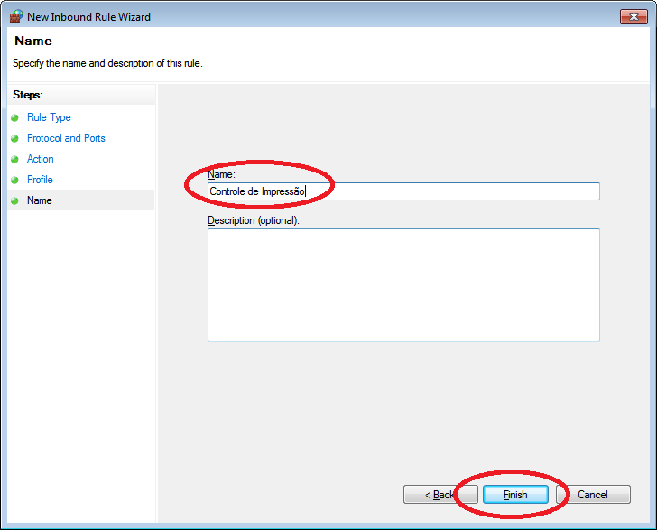Screen dimensions: 657x530
Task: Click the firewall wizard title bar icon
Action: click(16, 16)
